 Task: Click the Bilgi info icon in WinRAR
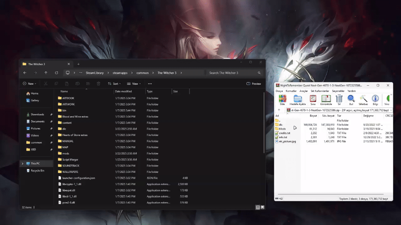click(375, 100)
